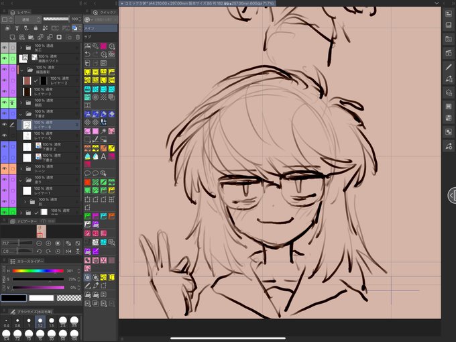This screenshot has height=342, width=456.
Task: Select brush size 0.4
Action: coord(6,322)
